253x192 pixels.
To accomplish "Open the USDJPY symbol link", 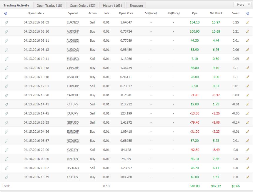I will coord(73,177).
